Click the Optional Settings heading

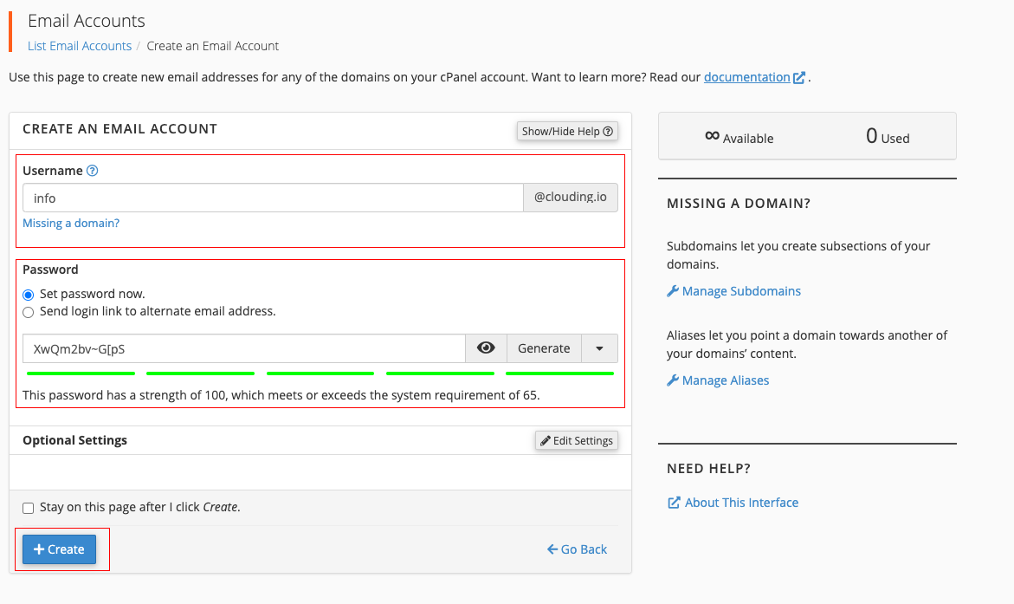click(x=75, y=440)
